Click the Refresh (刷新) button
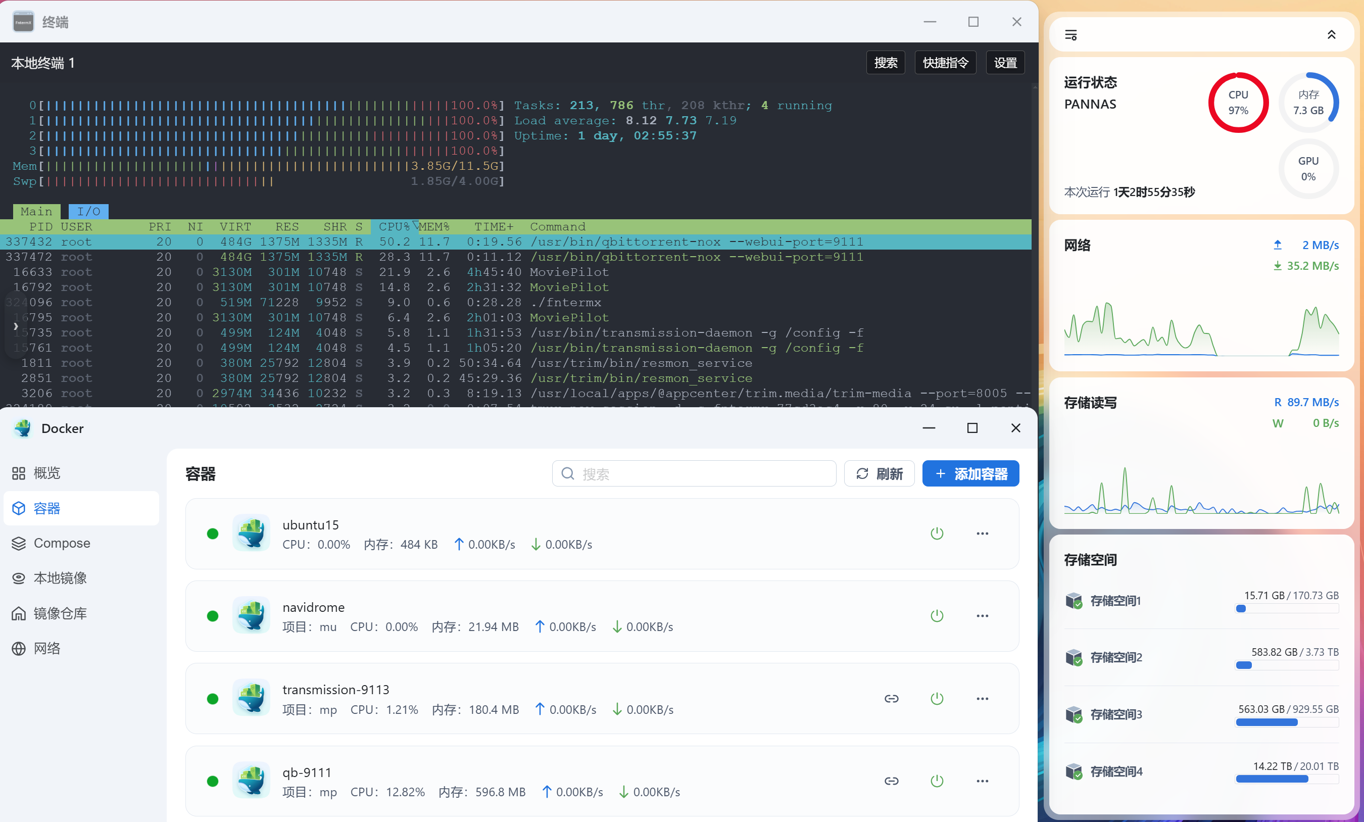This screenshot has height=822, width=1364. tap(879, 474)
